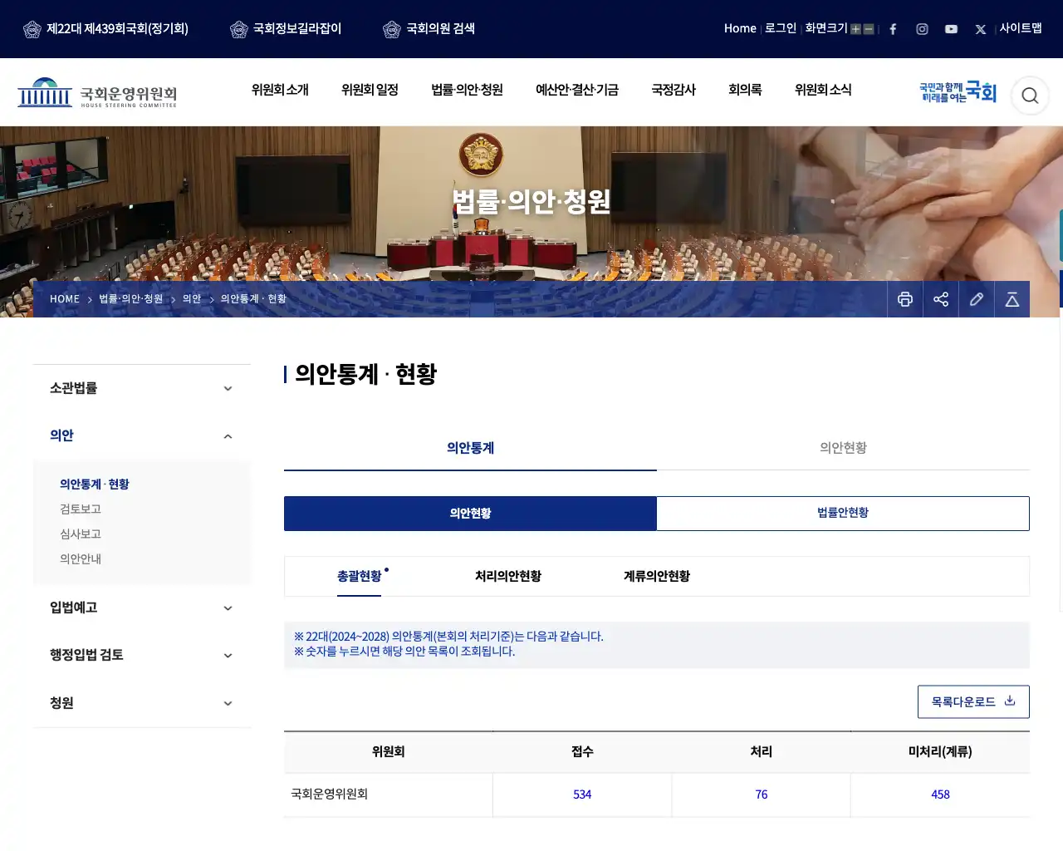Select the 계류의안현황 tab
Image resolution: width=1063 pixels, height=851 pixels.
657,576
